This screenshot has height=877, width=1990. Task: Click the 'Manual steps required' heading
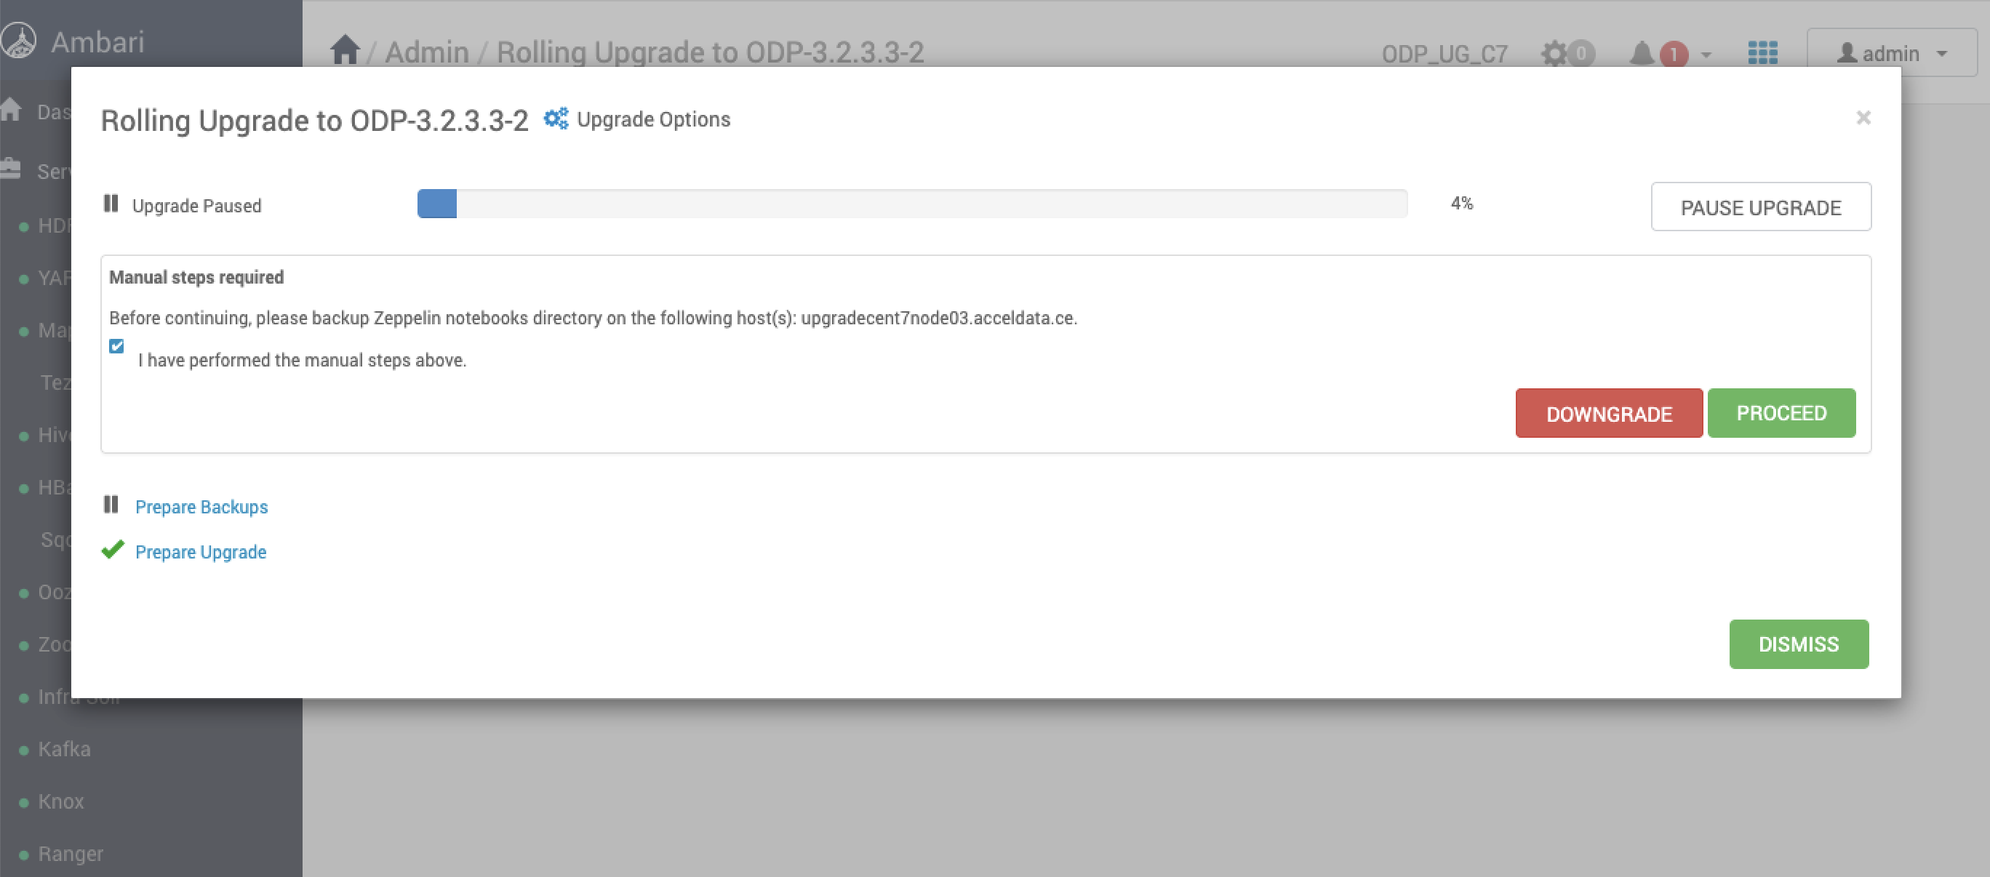click(x=196, y=277)
